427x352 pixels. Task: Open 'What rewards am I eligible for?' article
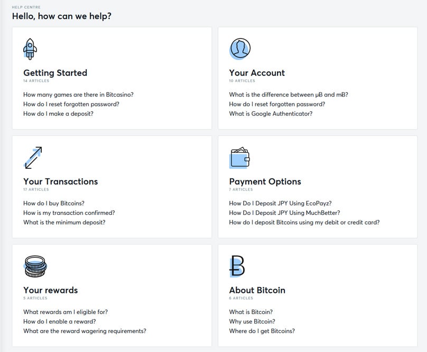click(66, 312)
